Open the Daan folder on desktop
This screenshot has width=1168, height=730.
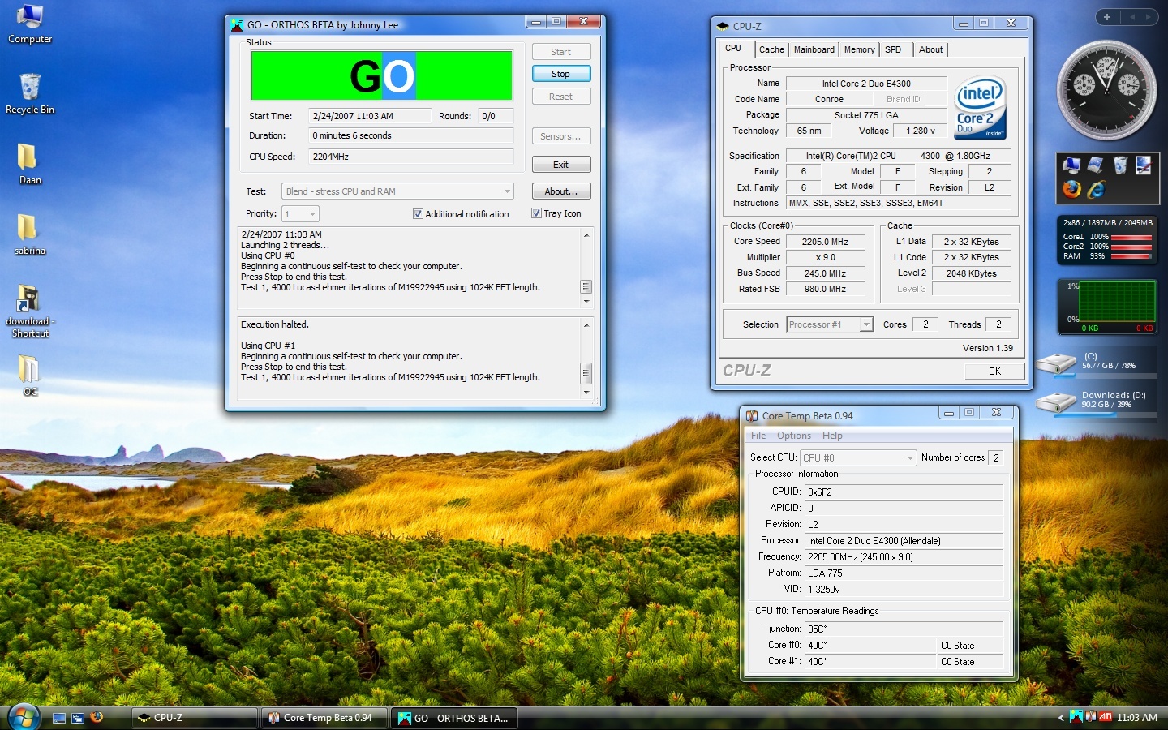point(29,163)
